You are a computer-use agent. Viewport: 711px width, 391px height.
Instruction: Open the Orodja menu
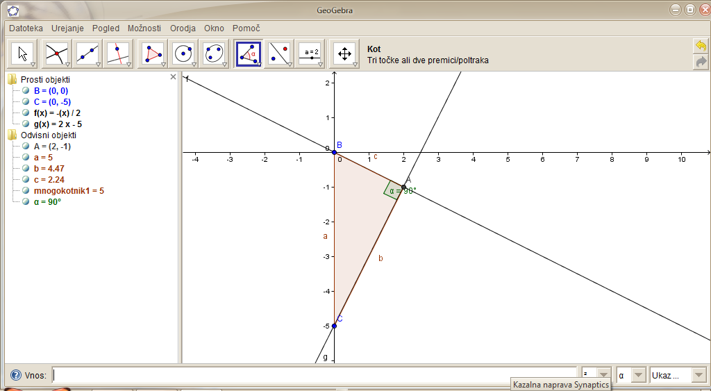click(183, 28)
